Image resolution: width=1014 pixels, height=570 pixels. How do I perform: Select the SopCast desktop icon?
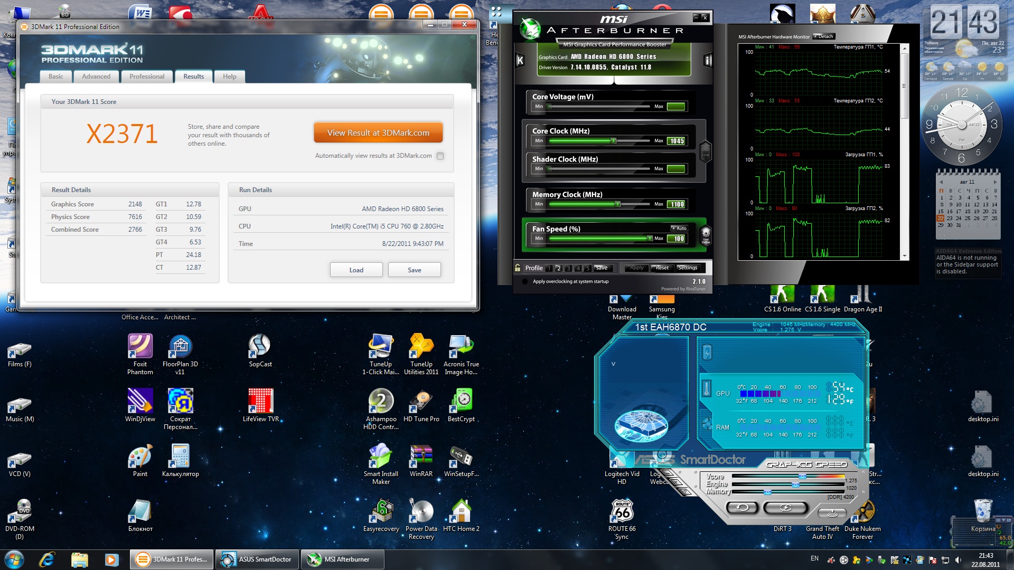[x=260, y=351]
